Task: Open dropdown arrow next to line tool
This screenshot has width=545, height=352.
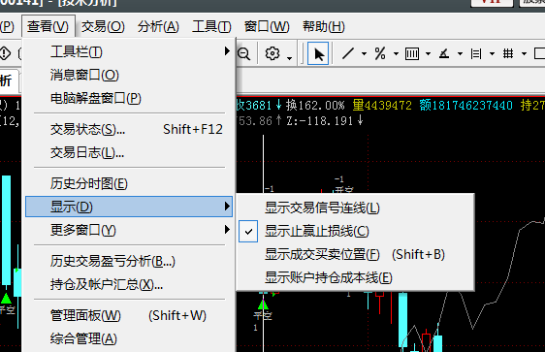Action: point(364,54)
